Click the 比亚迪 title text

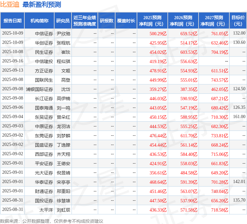coord(10,4)
